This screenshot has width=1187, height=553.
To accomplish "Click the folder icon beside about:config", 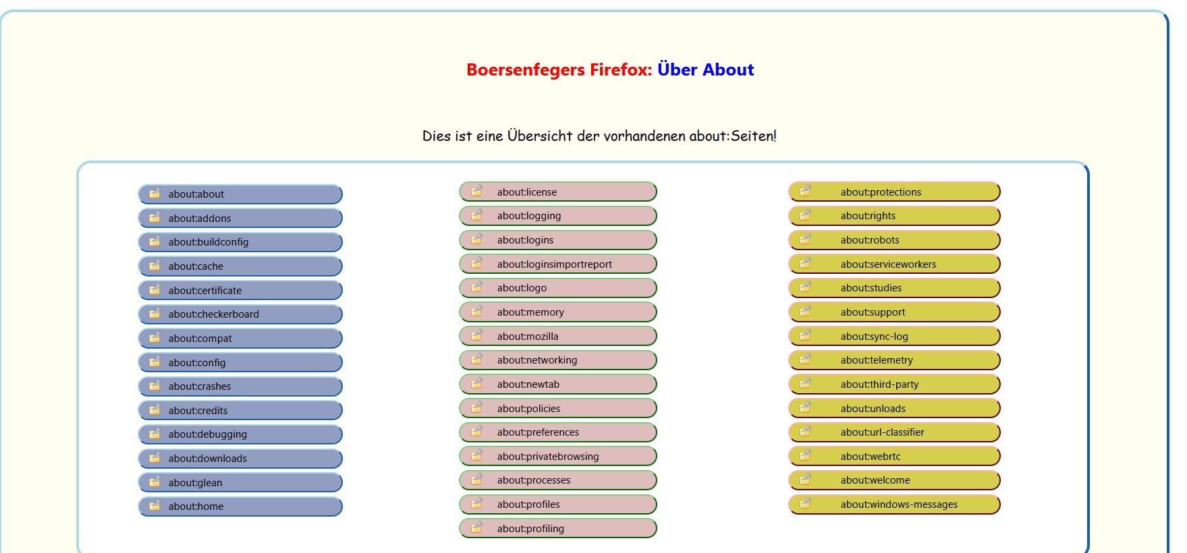I will tap(155, 362).
